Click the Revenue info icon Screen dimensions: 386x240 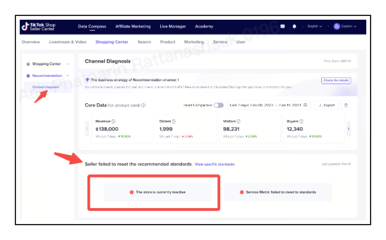[113, 121]
